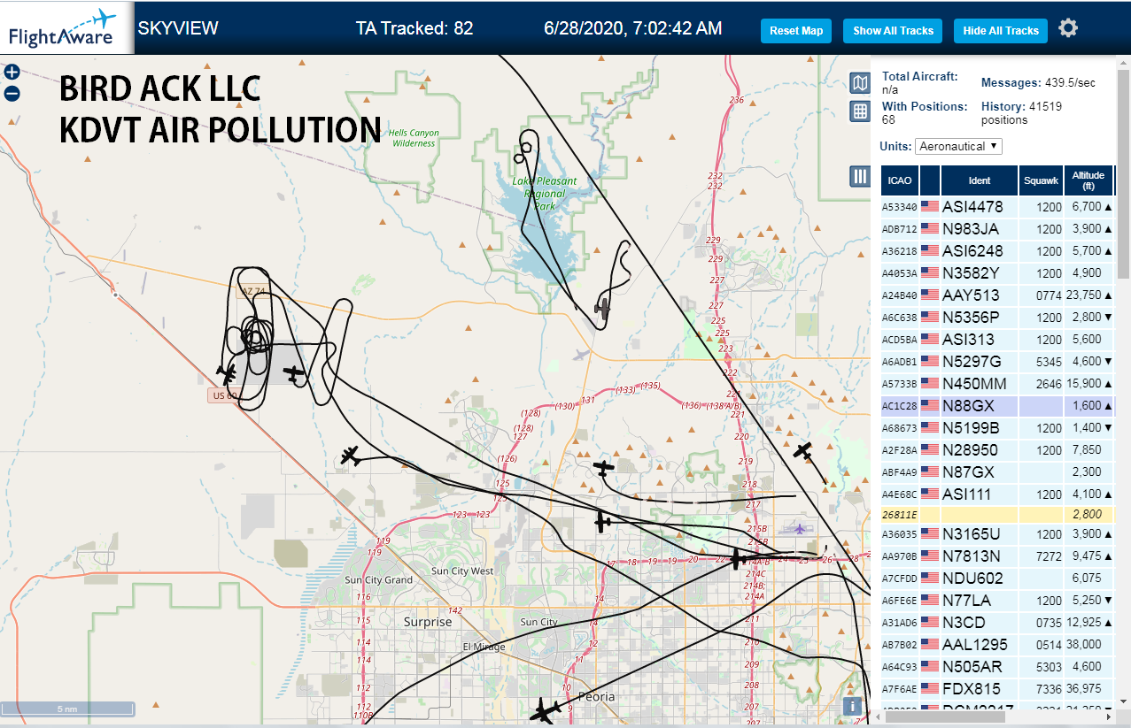Click Show All Tracks button
The image size is (1131, 728).
tap(893, 31)
